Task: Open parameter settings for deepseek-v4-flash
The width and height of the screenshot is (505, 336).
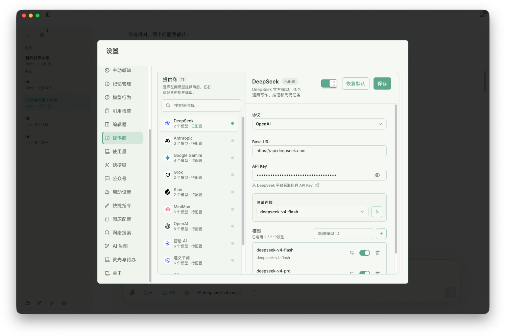Action: [x=352, y=253]
